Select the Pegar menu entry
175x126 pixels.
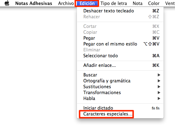coord(120,38)
